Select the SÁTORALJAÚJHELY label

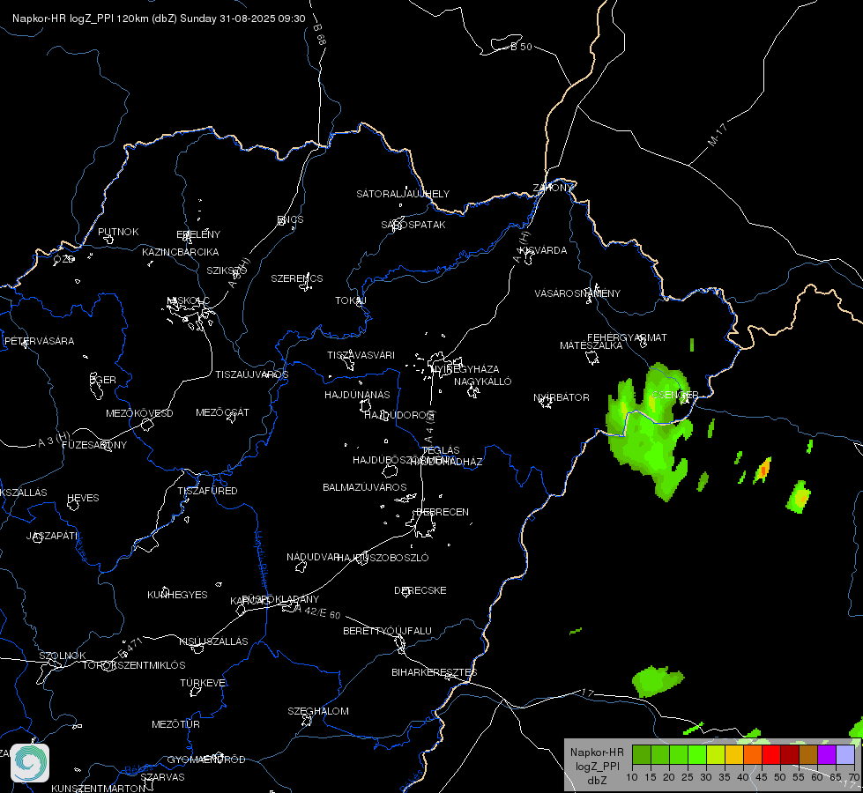403,194
